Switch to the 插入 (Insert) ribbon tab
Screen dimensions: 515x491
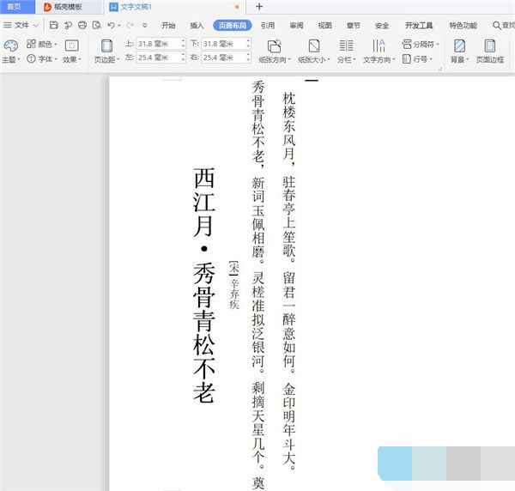197,26
